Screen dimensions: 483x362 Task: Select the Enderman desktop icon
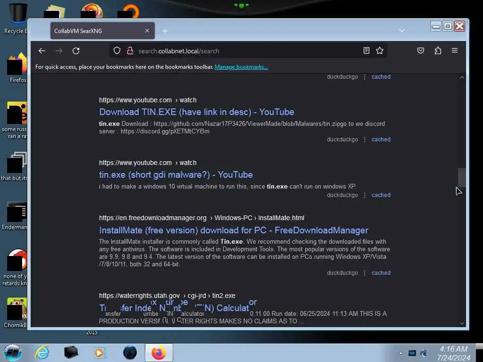click(x=15, y=216)
